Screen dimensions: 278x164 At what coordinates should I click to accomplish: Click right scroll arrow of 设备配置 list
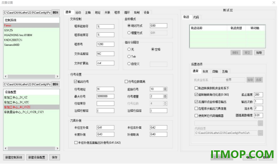tap(57, 148)
